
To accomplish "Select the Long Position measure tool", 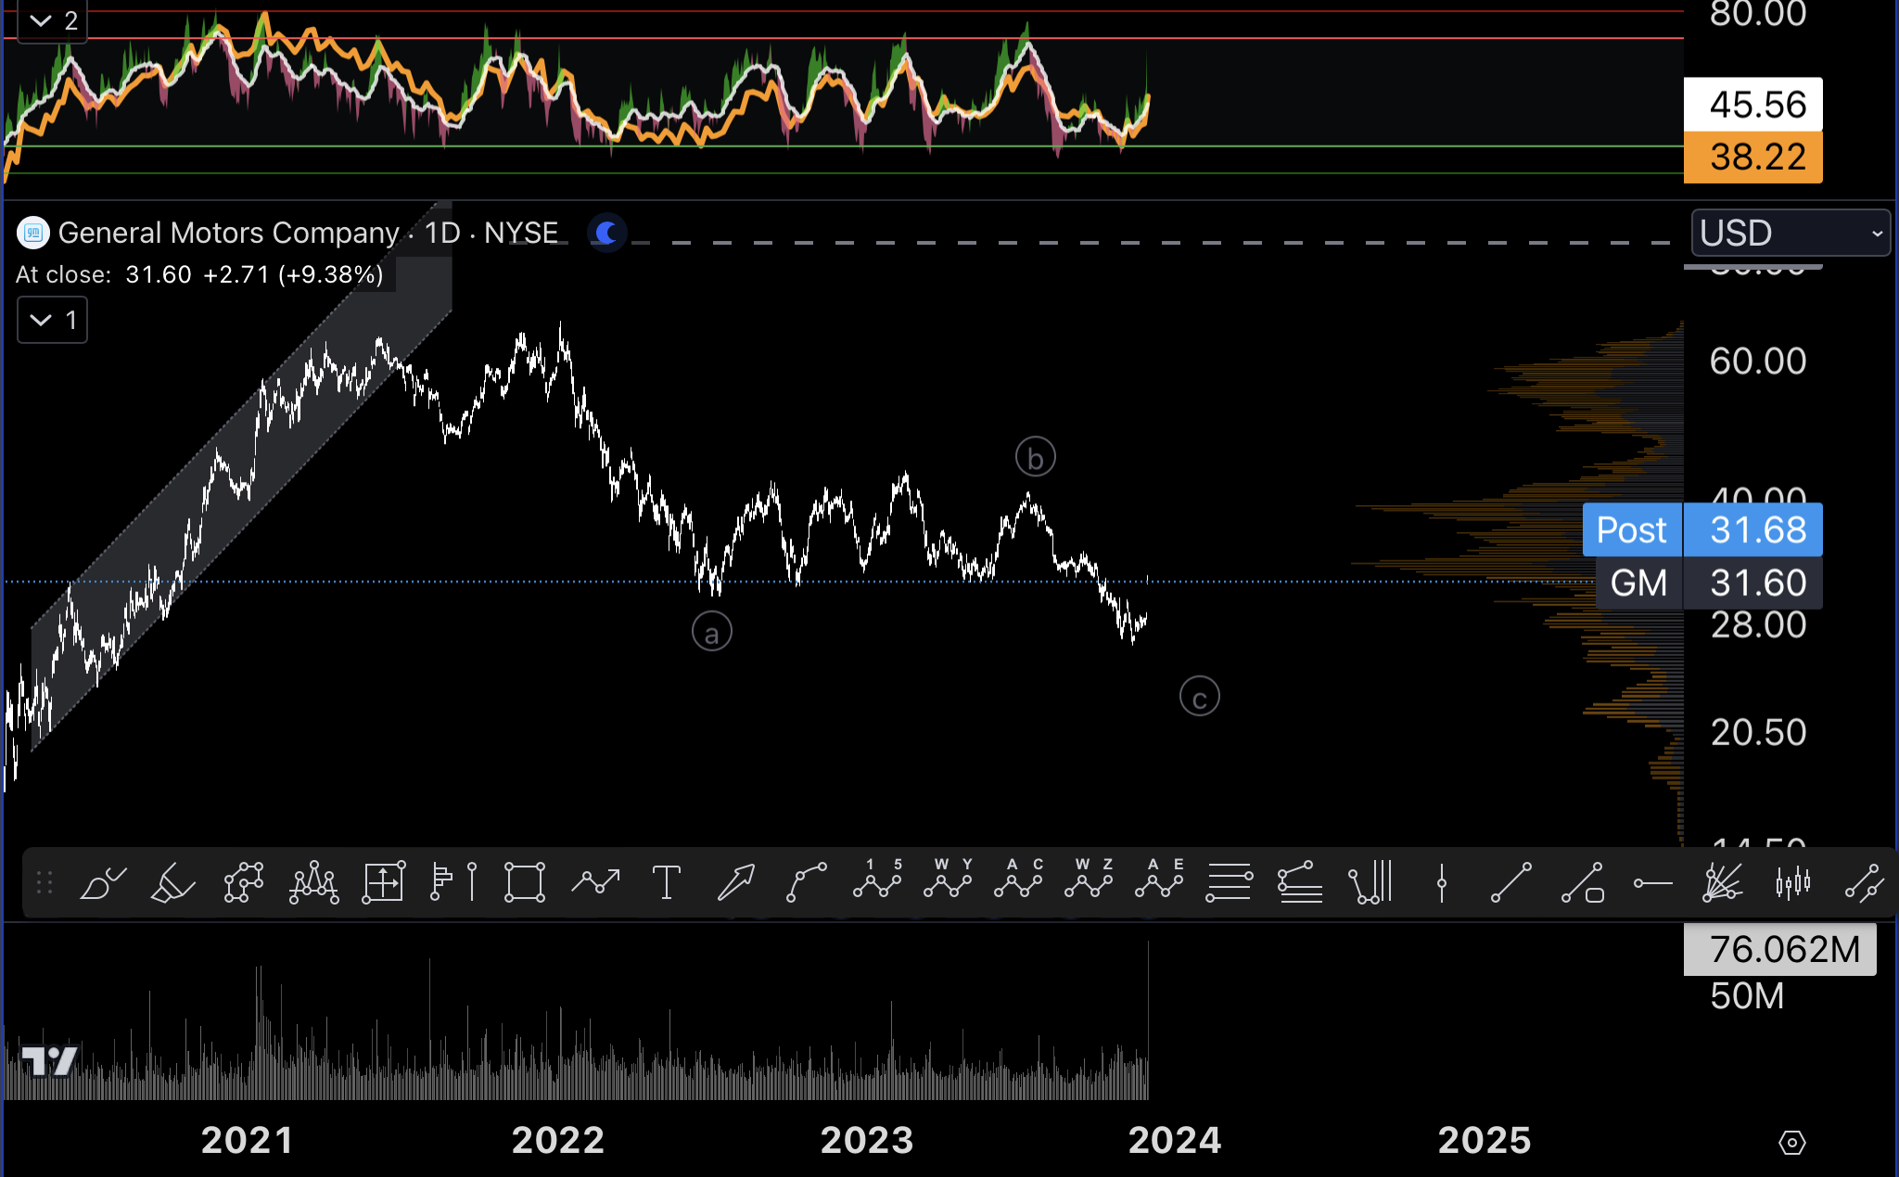I will [x=383, y=882].
